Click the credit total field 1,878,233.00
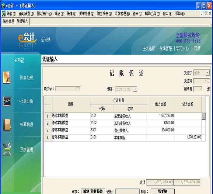Screen dimensions: 213x194 point(187,182)
